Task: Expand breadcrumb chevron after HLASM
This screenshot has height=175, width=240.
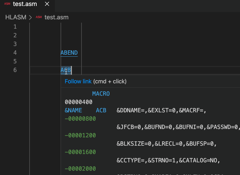Action: (x=30, y=17)
